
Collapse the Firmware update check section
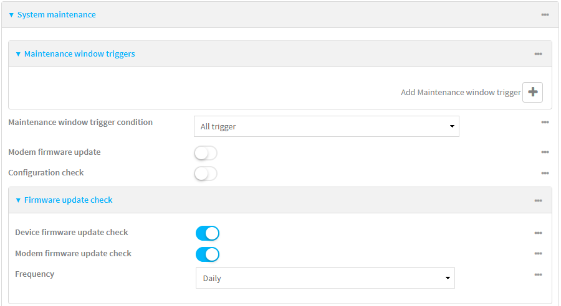point(68,200)
